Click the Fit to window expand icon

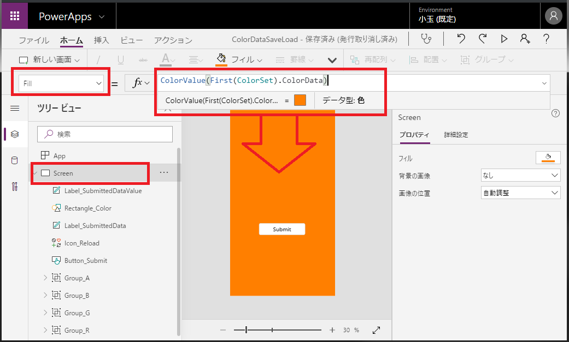[x=376, y=330]
